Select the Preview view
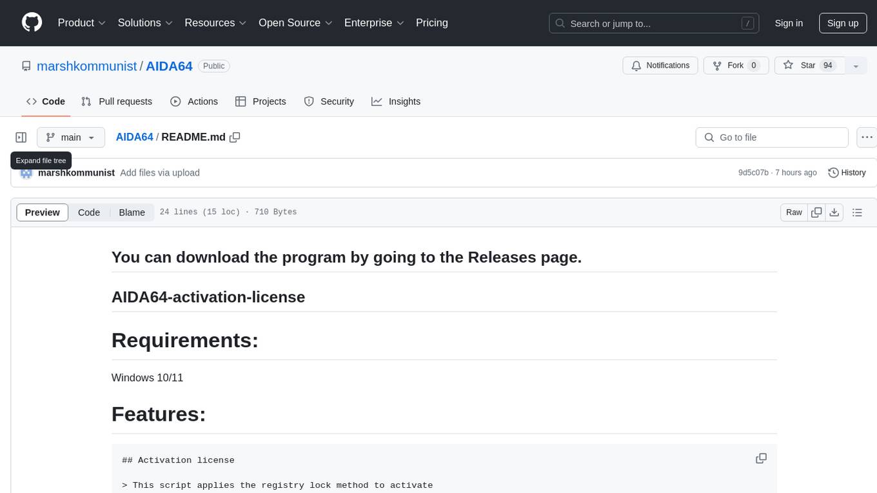 (43, 212)
